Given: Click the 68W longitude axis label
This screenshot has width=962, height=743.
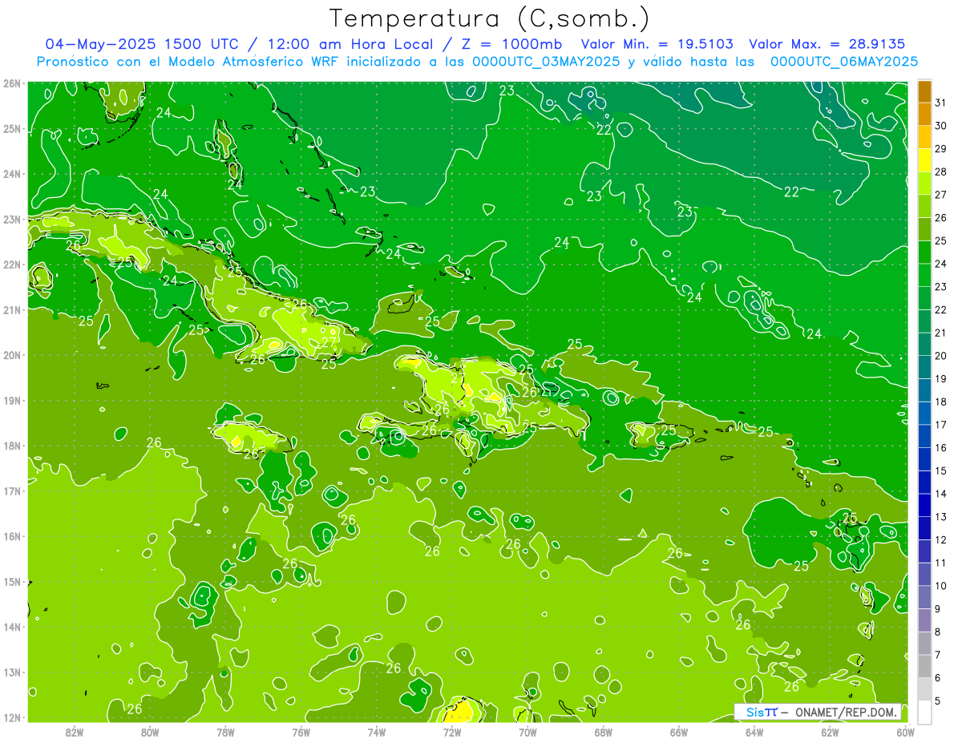Looking at the screenshot, I should (604, 733).
